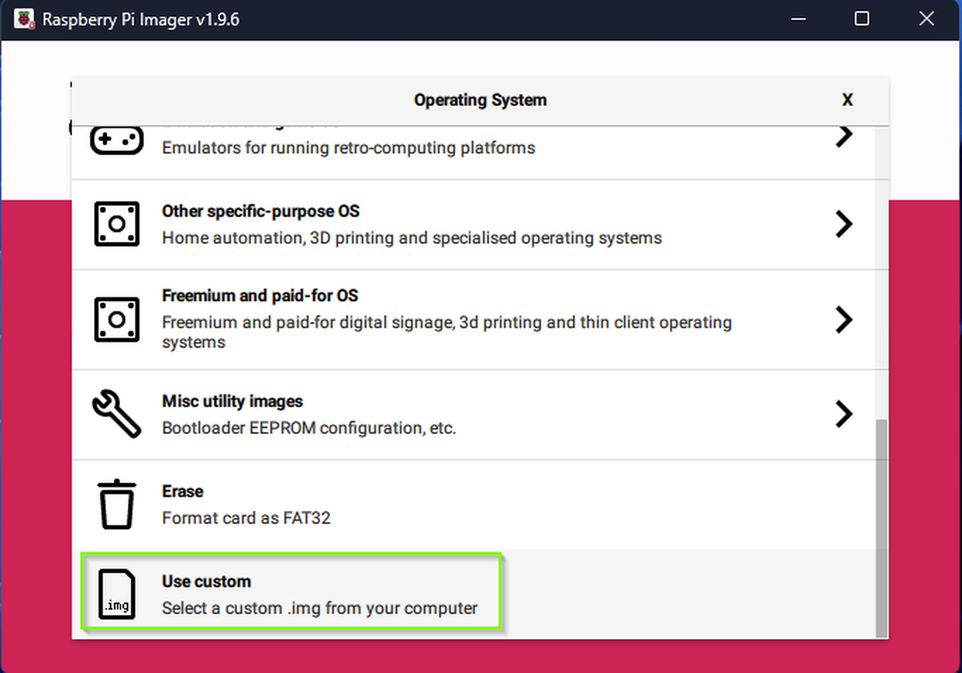Viewport: 962px width, 673px height.
Task: Click the .img file icon
Action: (117, 594)
